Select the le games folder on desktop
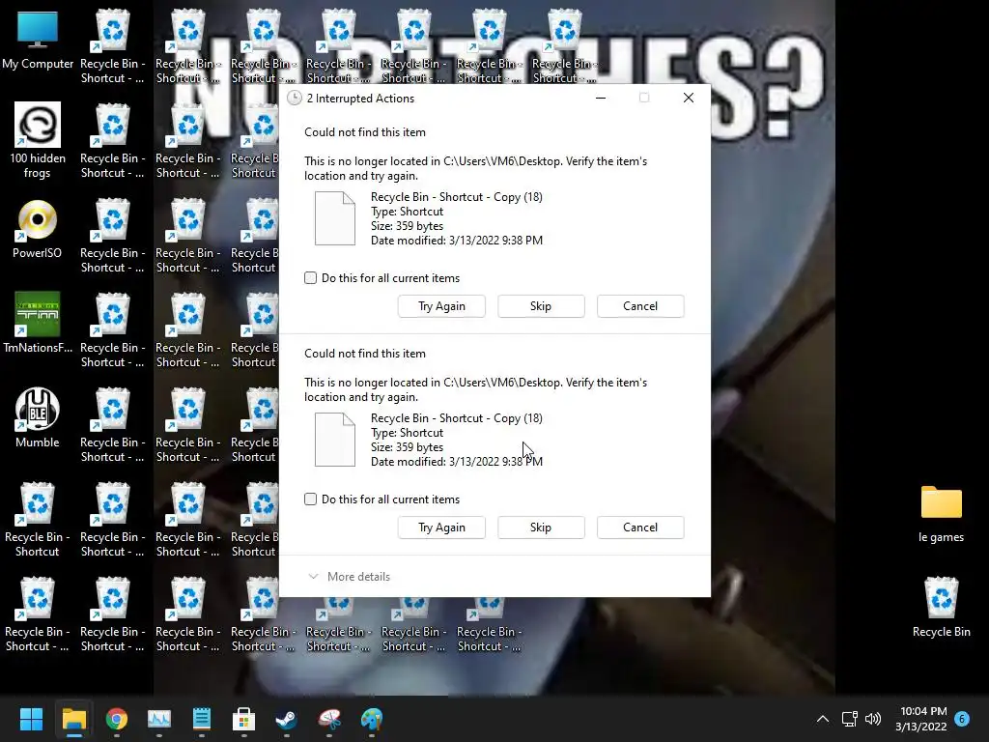Screen dimensions: 989x742 click(x=941, y=514)
